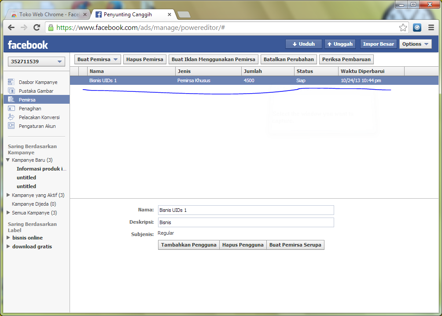Click the Pemirsa sidebar icon
Image resolution: width=442 pixels, height=316 pixels.
[11, 99]
